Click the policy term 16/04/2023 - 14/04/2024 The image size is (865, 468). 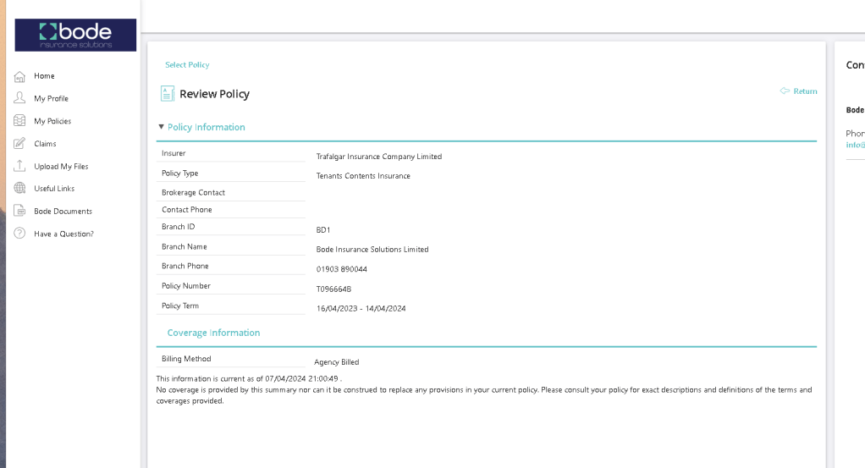(361, 308)
